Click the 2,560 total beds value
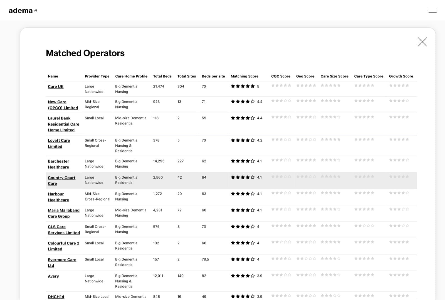Viewport: 445px width, 300px height. [158, 177]
